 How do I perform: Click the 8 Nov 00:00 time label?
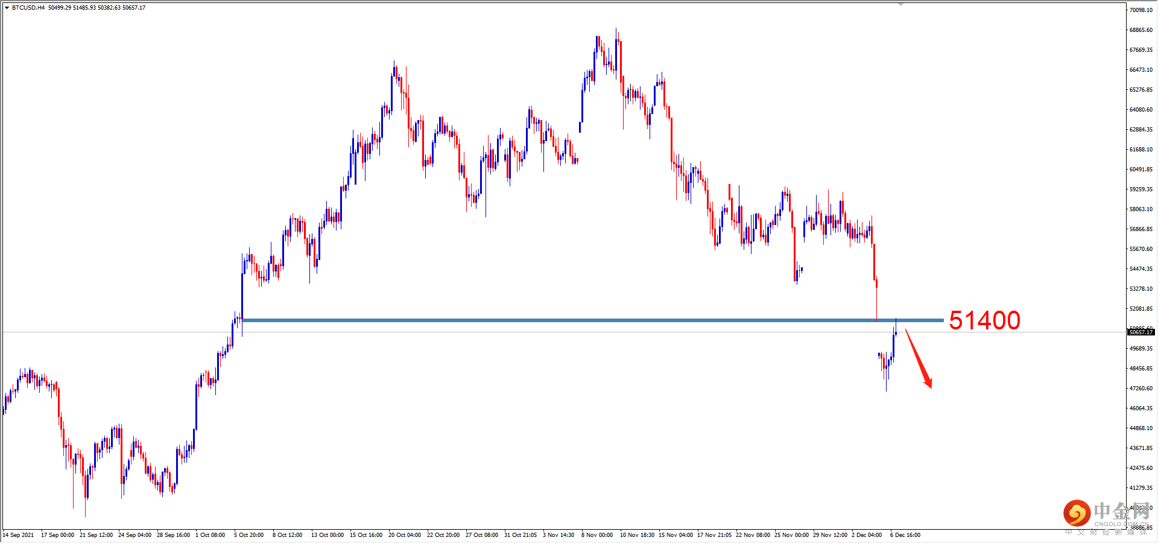597,535
